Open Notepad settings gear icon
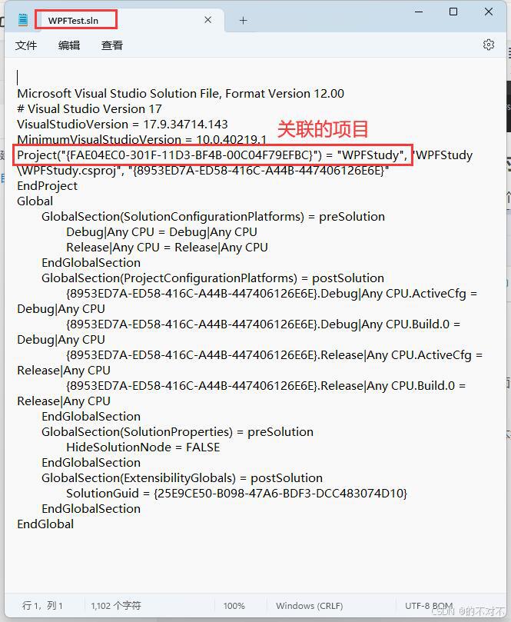Image resolution: width=511 pixels, height=622 pixels. [489, 45]
